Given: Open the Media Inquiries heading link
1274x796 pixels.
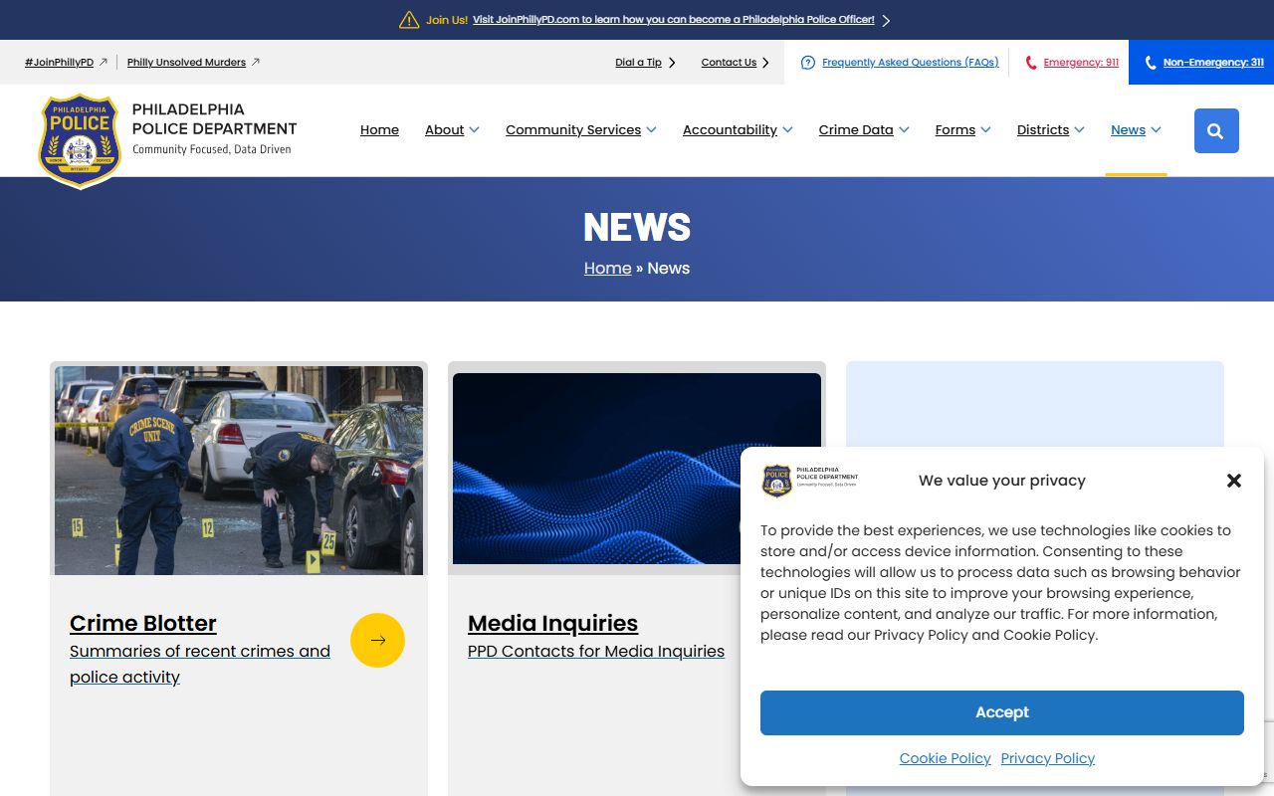Looking at the screenshot, I should click(552, 624).
